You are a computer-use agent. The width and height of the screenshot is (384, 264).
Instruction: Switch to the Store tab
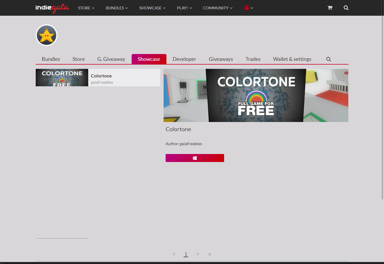(x=79, y=59)
